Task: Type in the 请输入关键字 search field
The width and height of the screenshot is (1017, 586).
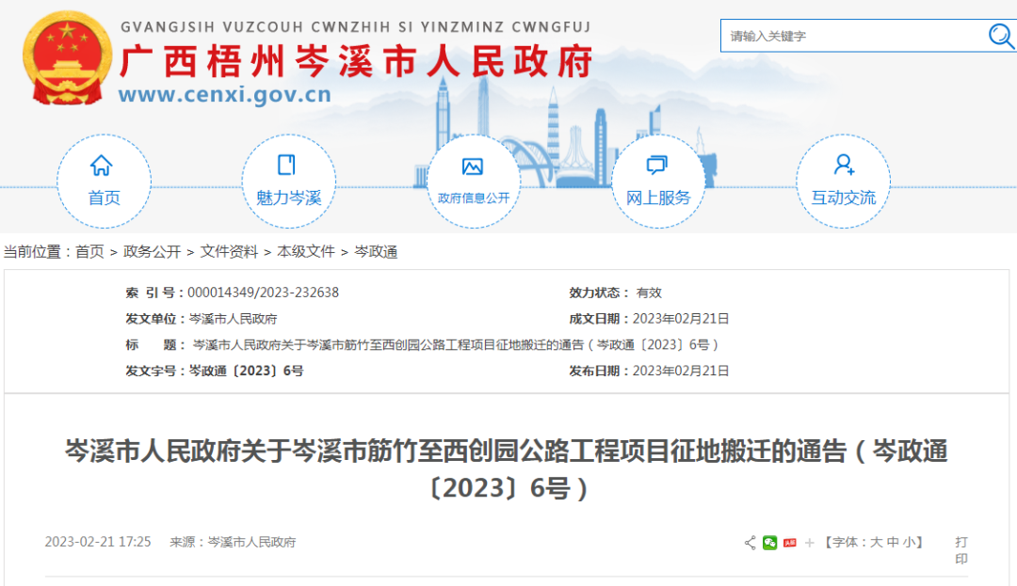Action: [852, 36]
